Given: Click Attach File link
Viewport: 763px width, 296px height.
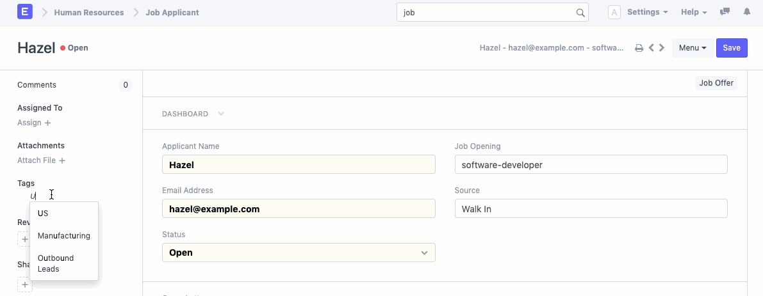Looking at the screenshot, I should pos(41,160).
